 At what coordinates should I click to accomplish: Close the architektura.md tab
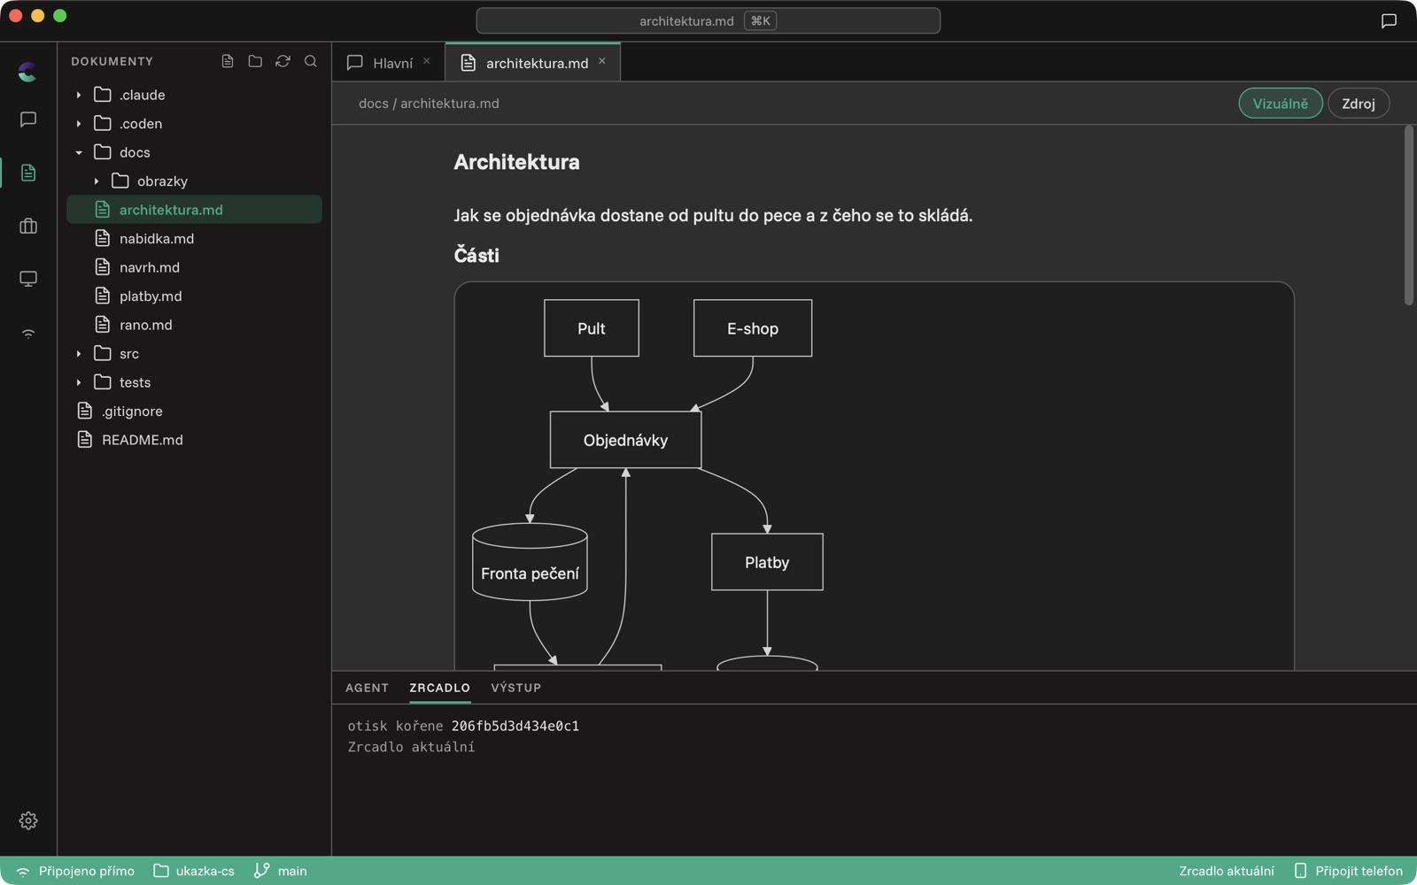[602, 61]
